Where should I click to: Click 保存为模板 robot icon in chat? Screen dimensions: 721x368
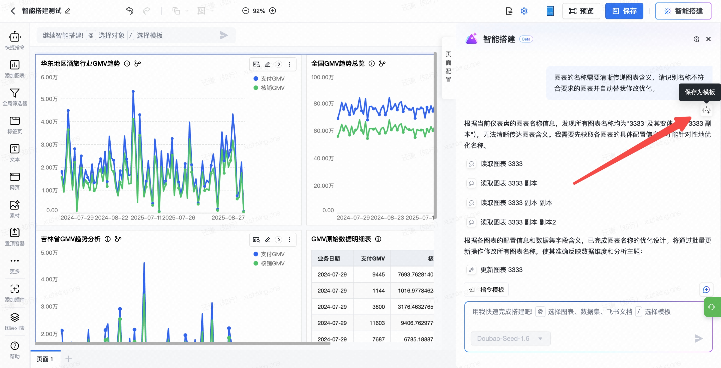[706, 110]
